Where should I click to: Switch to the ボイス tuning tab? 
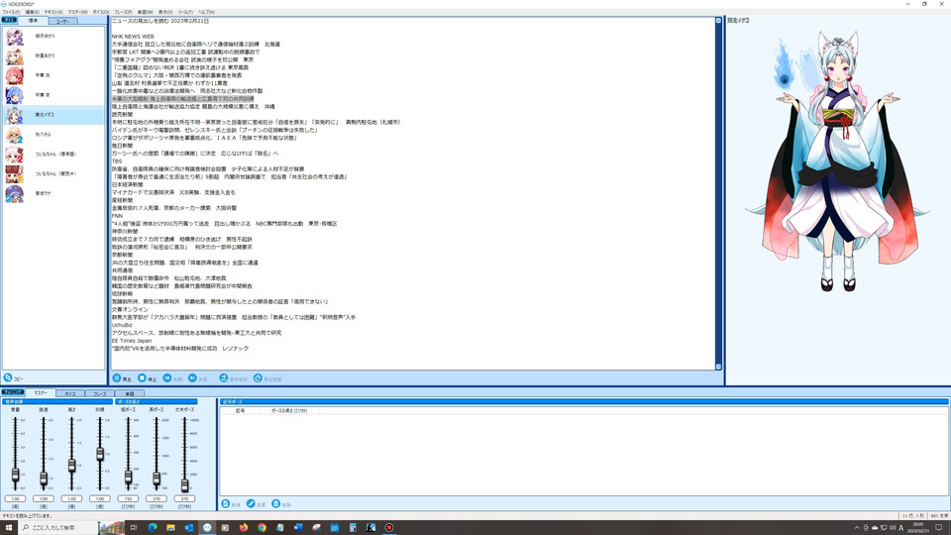[69, 393]
